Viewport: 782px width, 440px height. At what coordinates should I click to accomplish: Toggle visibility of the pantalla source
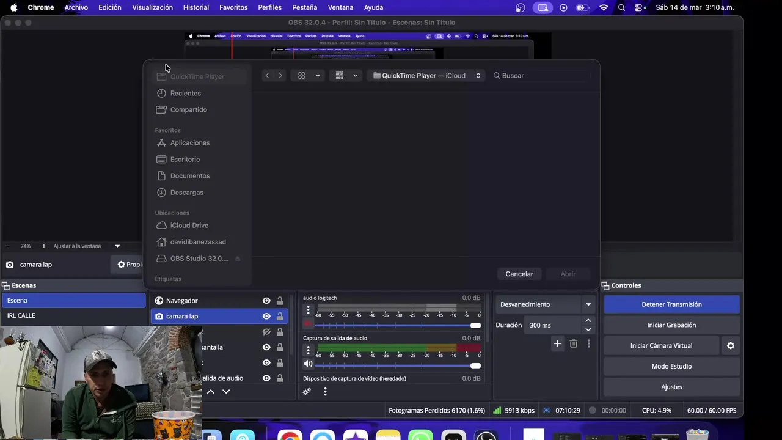(266, 347)
